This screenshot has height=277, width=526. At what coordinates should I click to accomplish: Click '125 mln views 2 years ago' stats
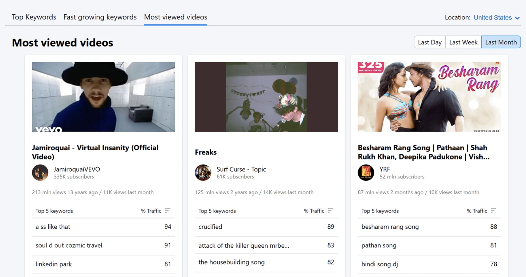pyautogui.click(x=226, y=192)
